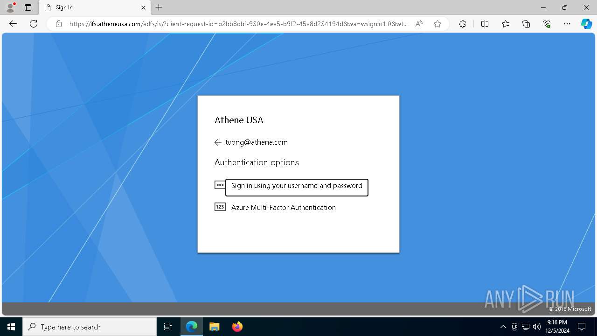Open the browser profile avatar
Image resolution: width=597 pixels, height=336 pixels.
(10, 7)
